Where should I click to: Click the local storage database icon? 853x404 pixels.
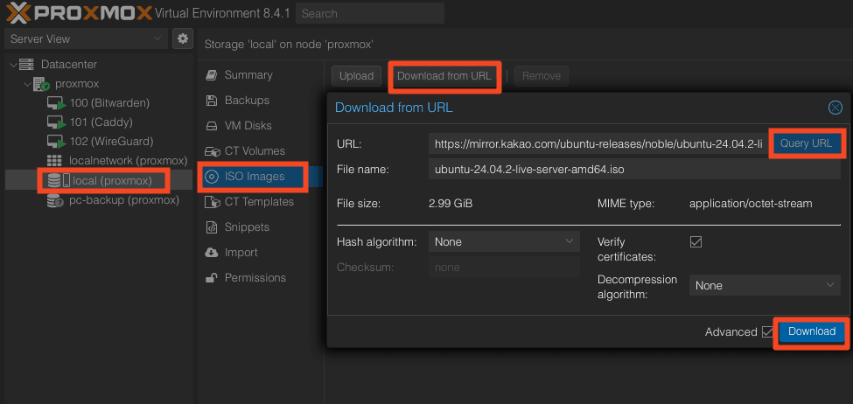54,180
